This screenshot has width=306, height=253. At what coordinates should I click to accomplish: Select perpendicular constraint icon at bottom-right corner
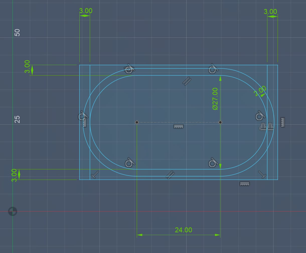[x=262, y=175]
